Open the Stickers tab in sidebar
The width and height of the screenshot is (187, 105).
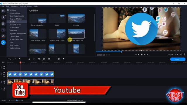coord(3,36)
